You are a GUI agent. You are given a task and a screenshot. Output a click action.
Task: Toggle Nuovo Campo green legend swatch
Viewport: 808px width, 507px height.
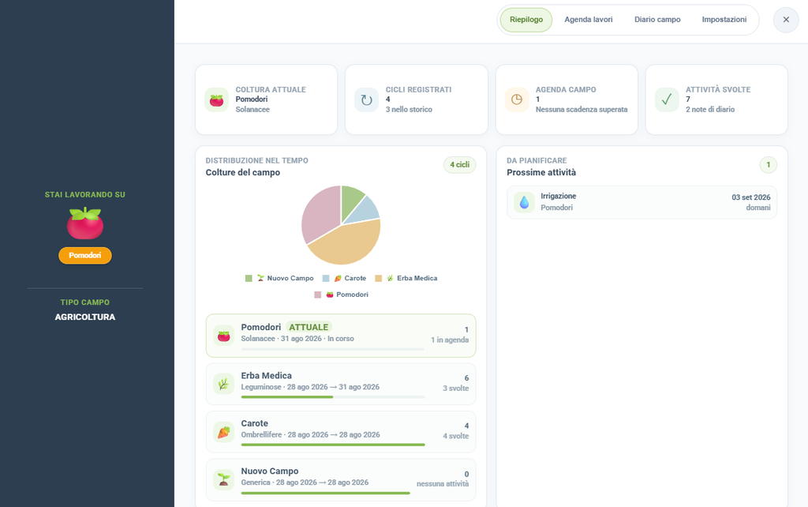pyautogui.click(x=249, y=279)
